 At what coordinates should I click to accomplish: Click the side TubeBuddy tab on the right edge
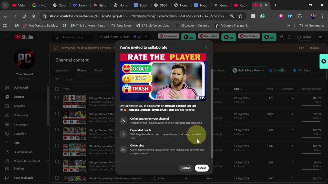[x=324, y=61]
